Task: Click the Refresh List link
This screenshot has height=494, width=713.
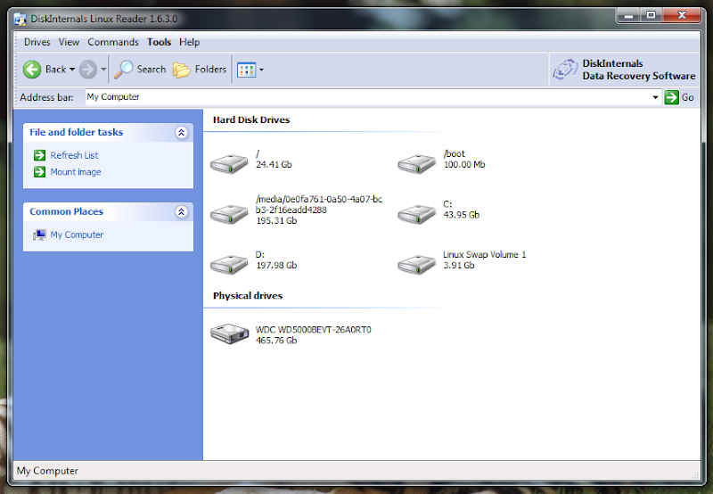Action: click(x=74, y=155)
